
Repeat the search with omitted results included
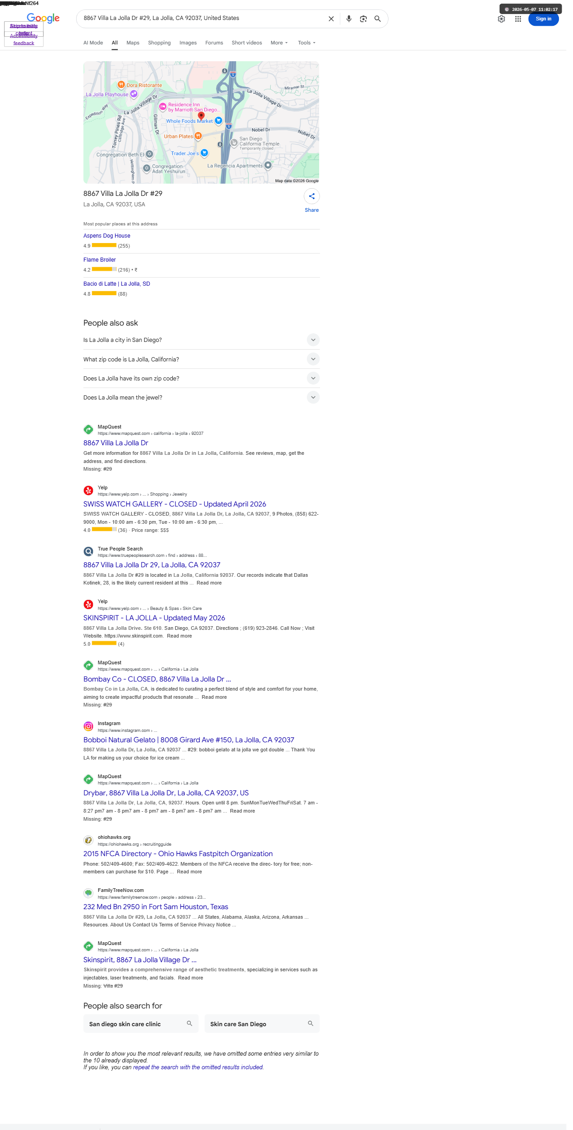coord(198,1067)
